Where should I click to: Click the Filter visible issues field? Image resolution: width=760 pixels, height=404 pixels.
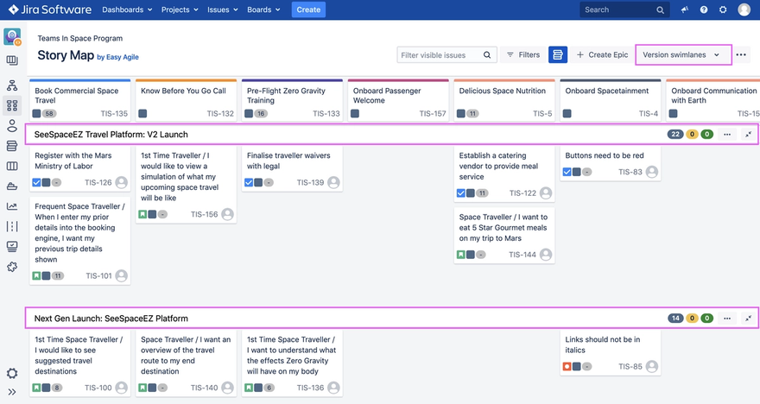[x=446, y=55]
